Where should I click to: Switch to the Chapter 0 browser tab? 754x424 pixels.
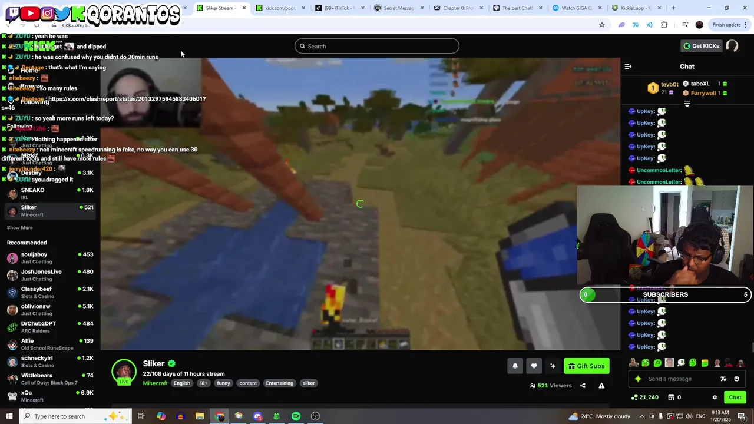[458, 8]
